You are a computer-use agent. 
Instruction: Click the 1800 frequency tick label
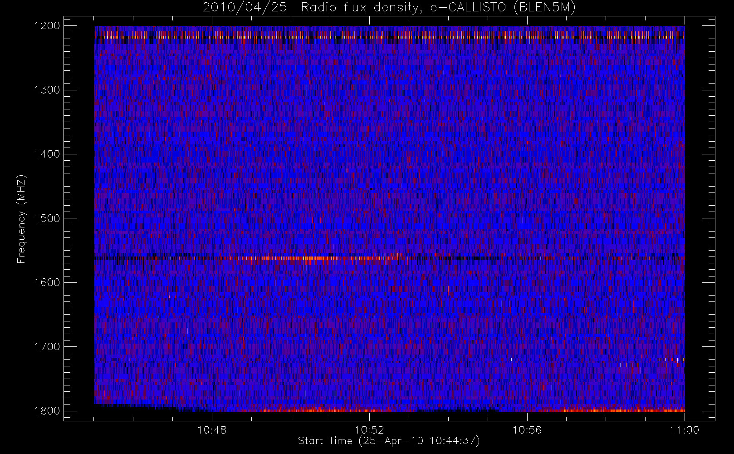tap(47, 410)
